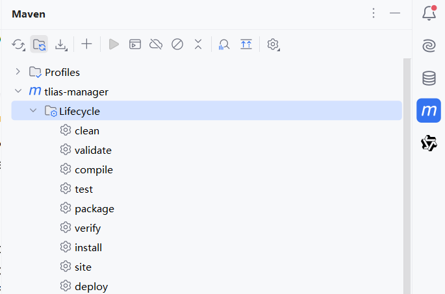Reload all Maven projects
Screen dimensions: 445x294
pyautogui.click(x=18, y=45)
